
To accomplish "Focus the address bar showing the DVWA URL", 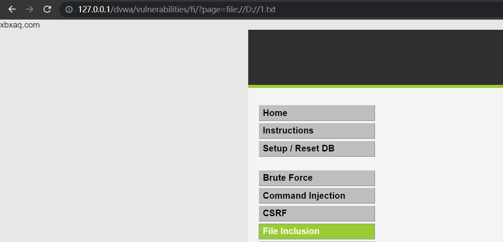I will click(281, 9).
